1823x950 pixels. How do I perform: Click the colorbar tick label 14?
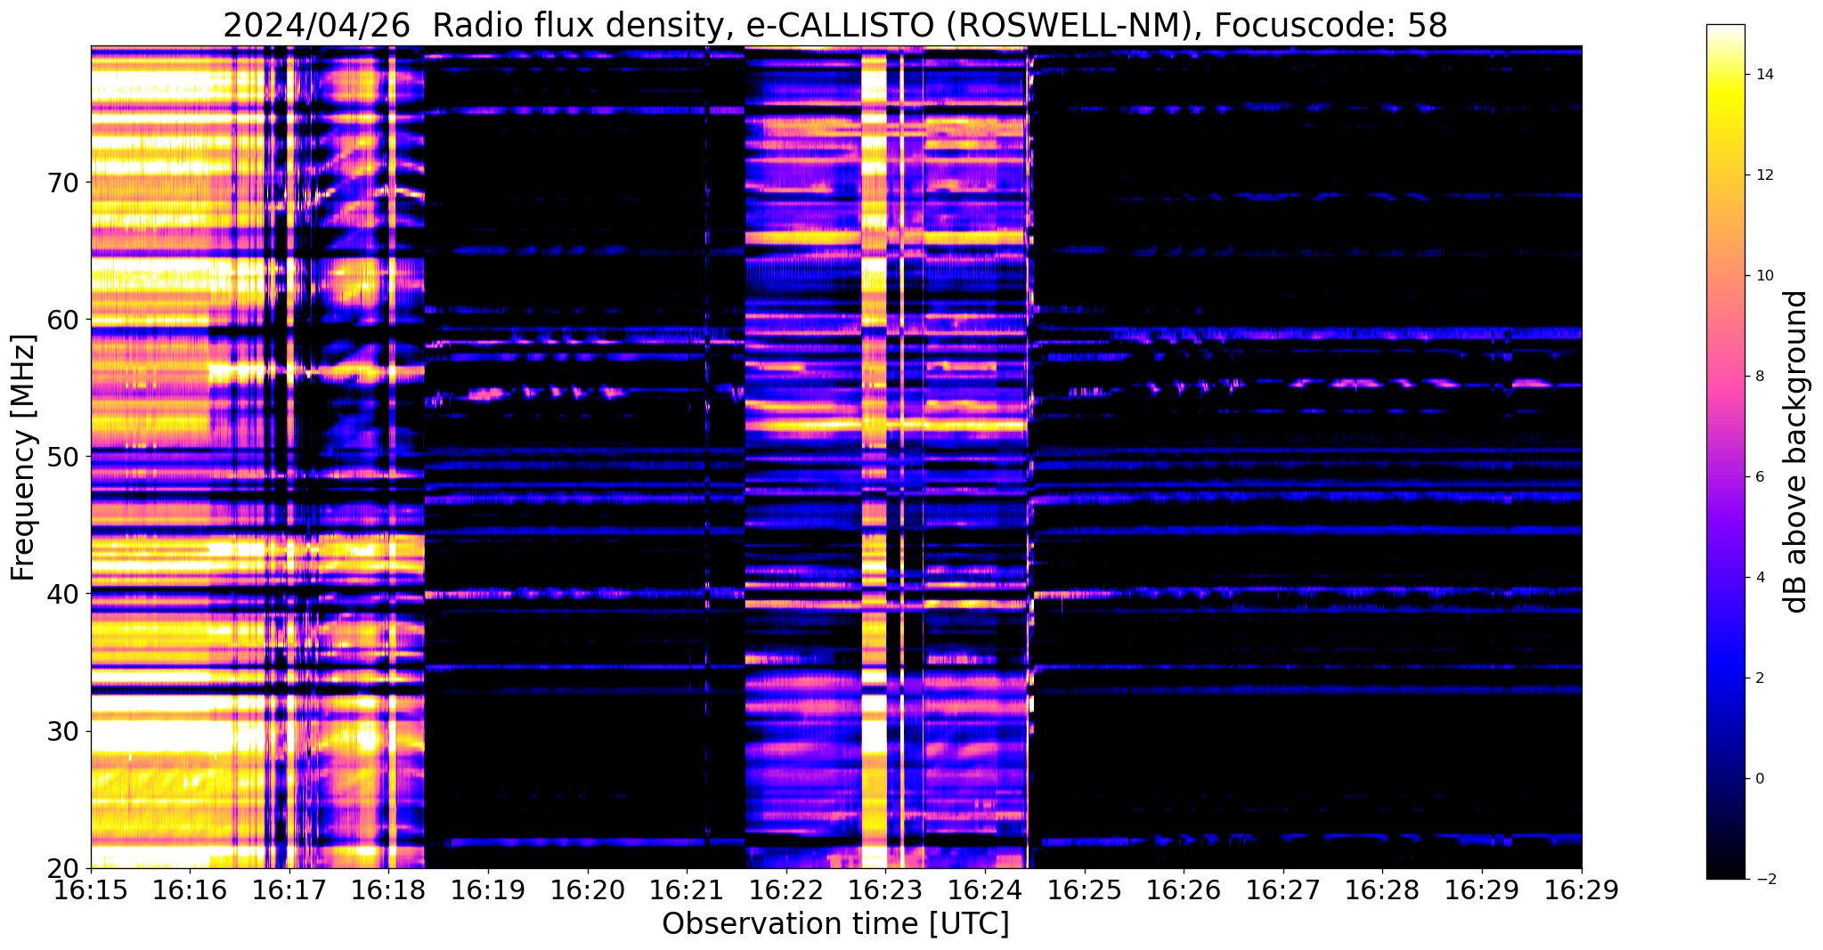pos(1764,75)
